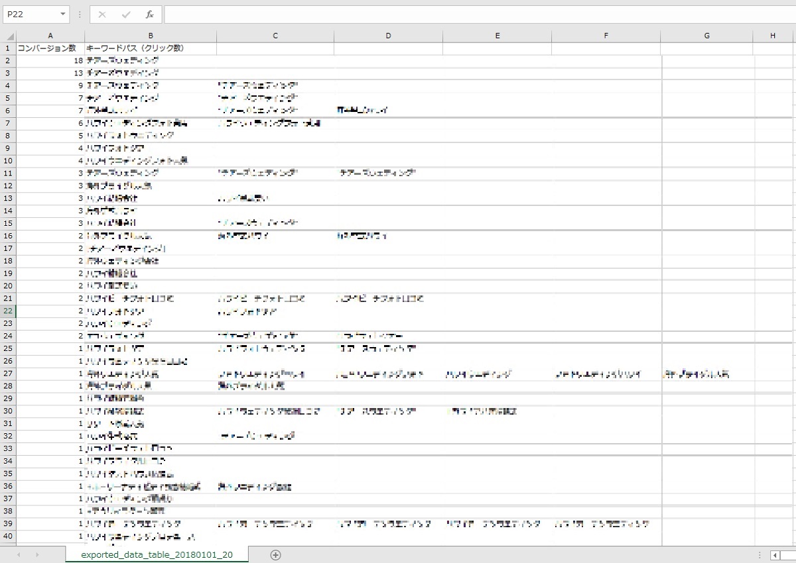Select column H header

pos(773,36)
